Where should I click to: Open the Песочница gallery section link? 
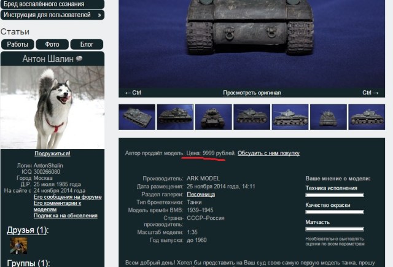pos(201,195)
